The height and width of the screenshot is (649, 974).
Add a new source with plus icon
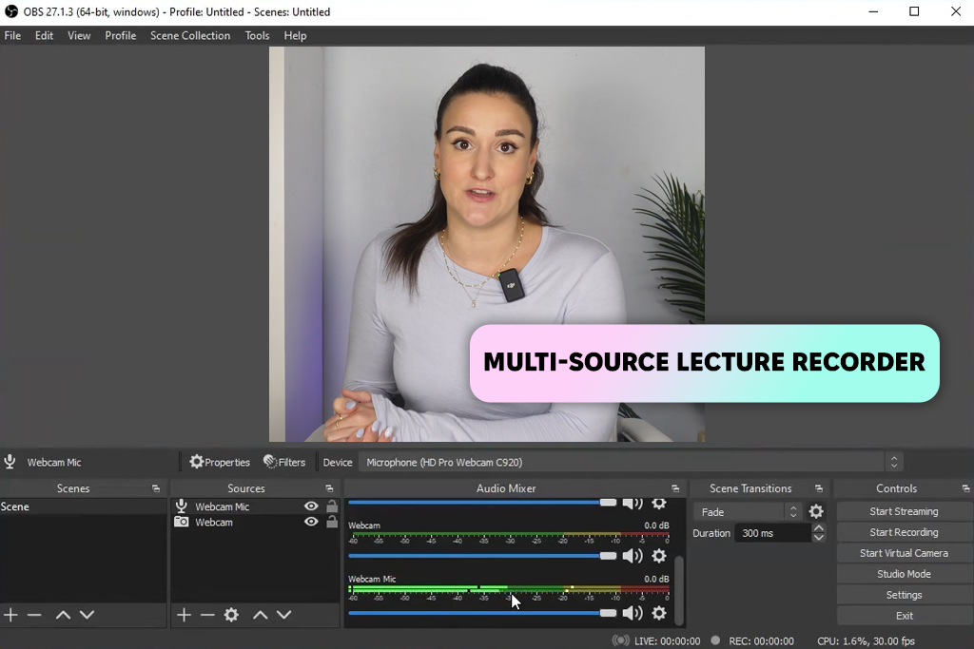click(x=184, y=615)
